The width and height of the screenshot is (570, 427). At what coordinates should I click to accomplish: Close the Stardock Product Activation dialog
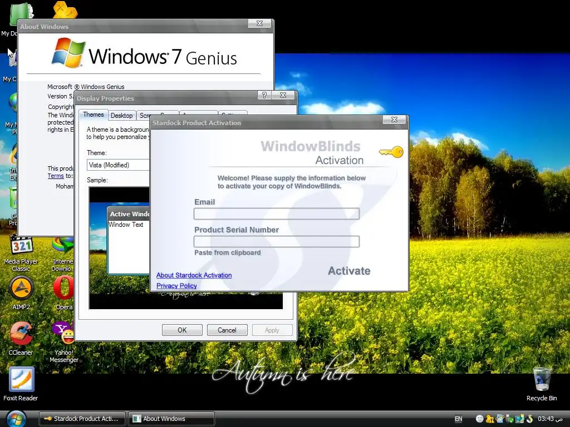click(394, 120)
